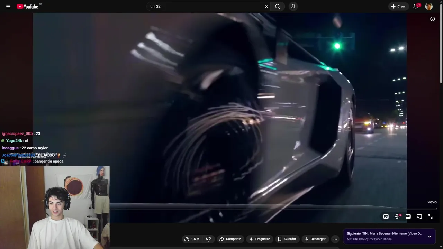Click the vevo watermark on the video
The height and width of the screenshot is (249, 443).
pos(432,202)
